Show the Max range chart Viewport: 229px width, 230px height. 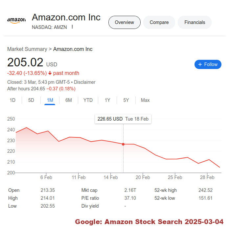point(145,100)
